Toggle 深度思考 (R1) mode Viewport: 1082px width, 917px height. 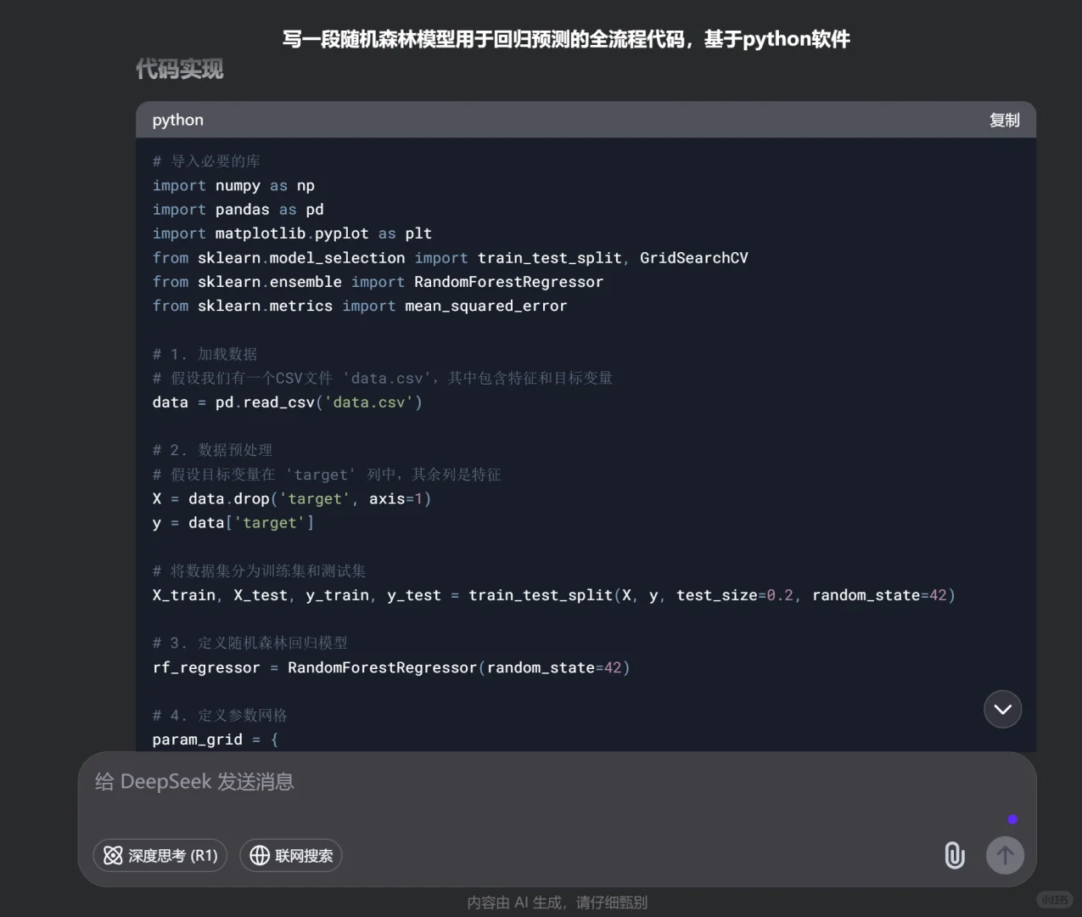[x=160, y=855]
